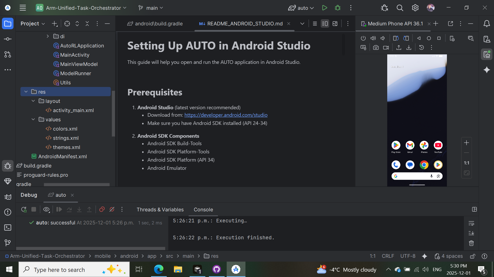Click the 1:1 zoom button in emulator
The height and width of the screenshot is (277, 494).
click(x=466, y=163)
